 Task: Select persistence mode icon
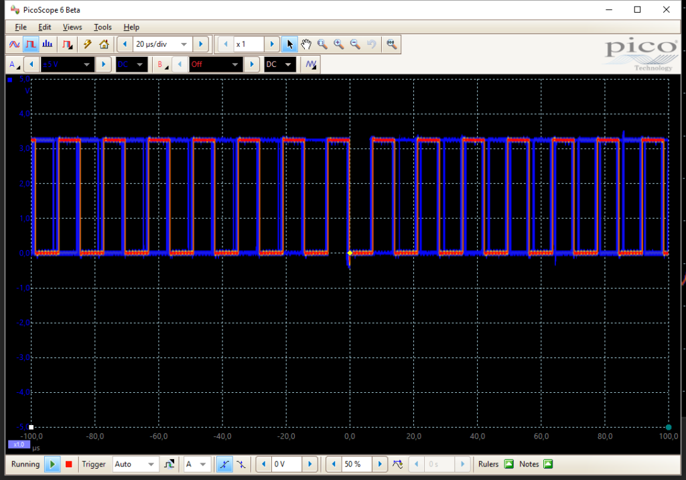(x=31, y=44)
